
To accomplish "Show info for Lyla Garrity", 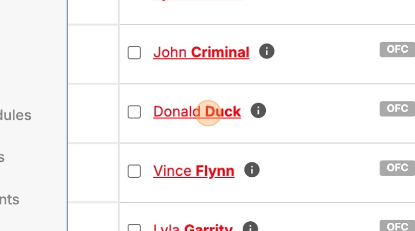I will (x=250, y=227).
